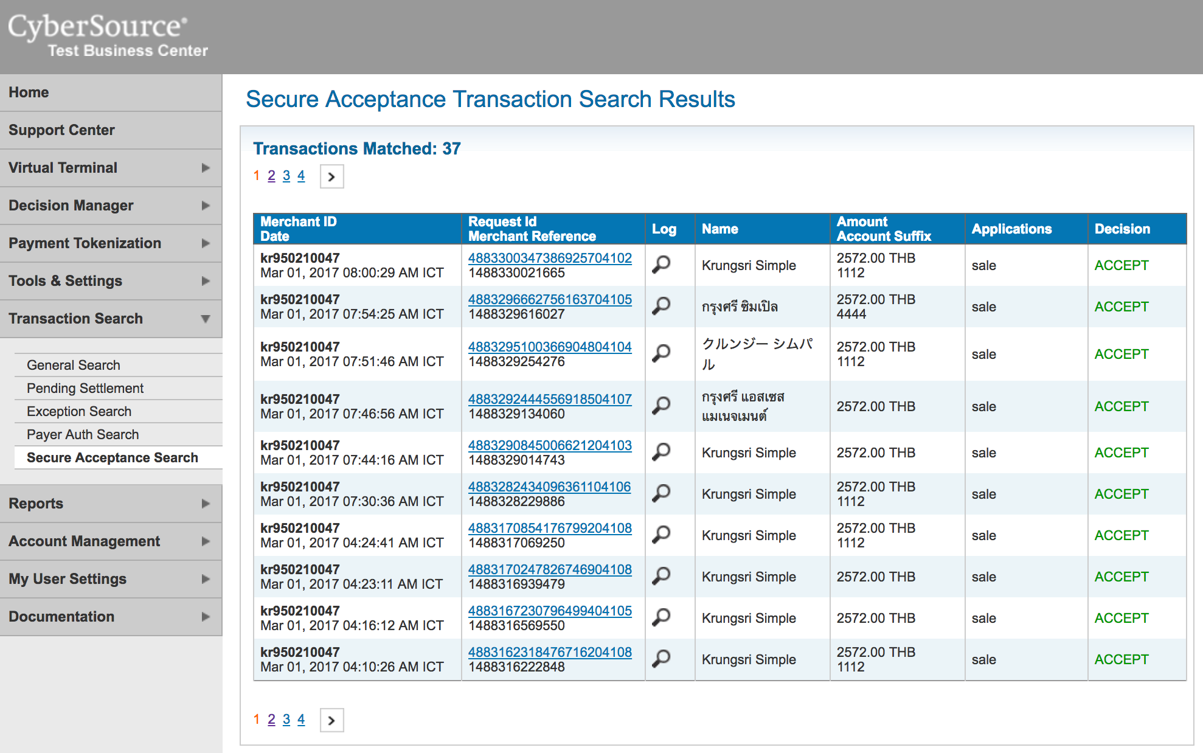Open the Payer Auth Search item
Screen dimensions: 1203x753
(x=83, y=434)
